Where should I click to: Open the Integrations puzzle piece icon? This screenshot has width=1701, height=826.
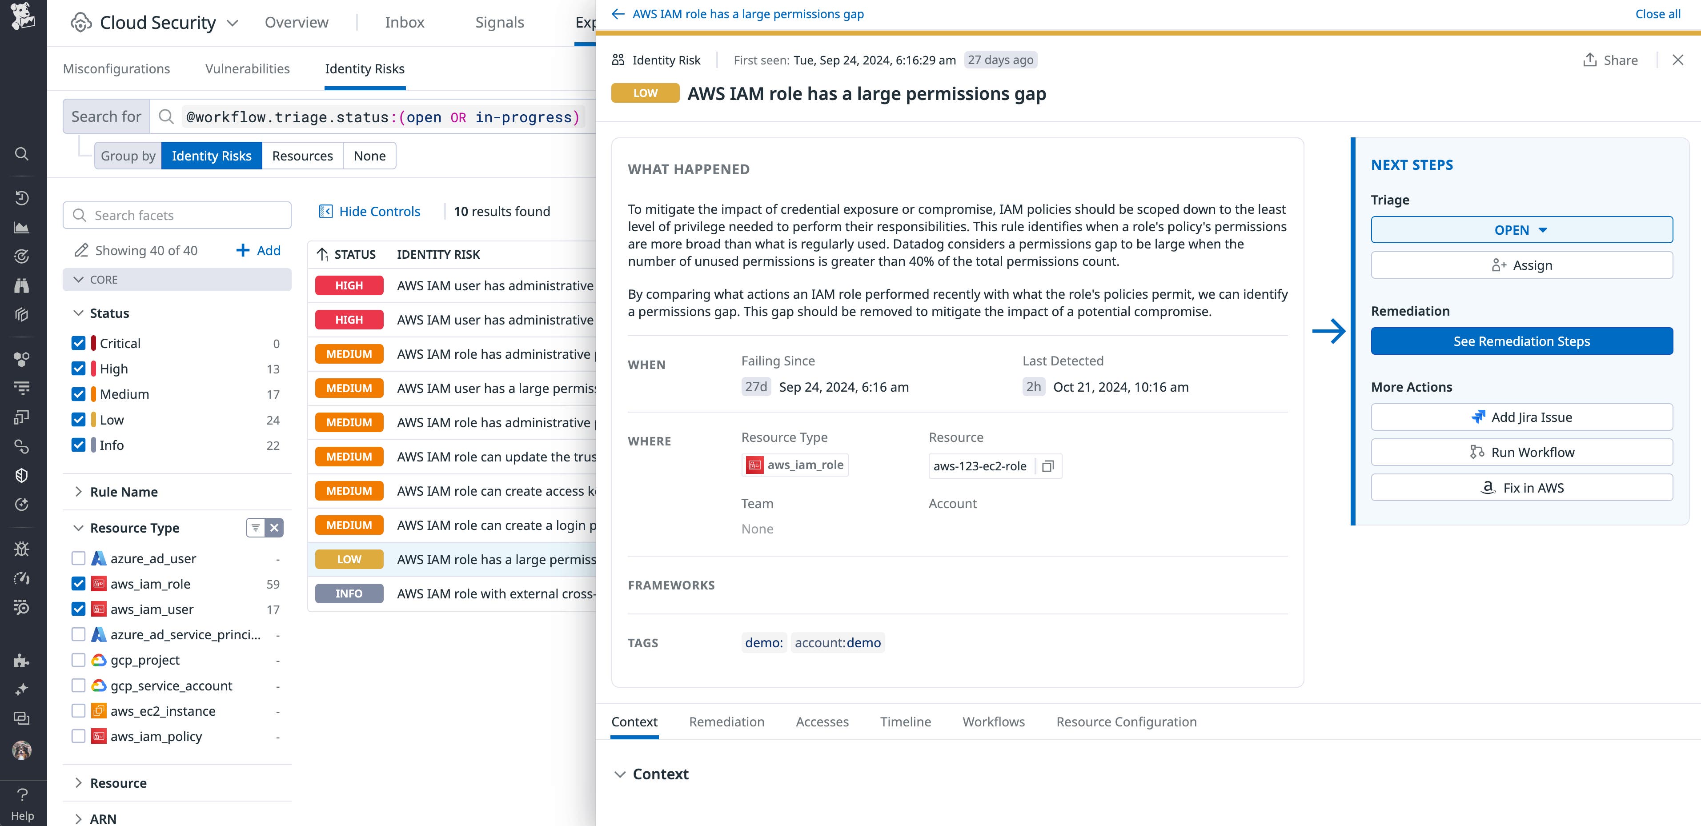pos(22,660)
